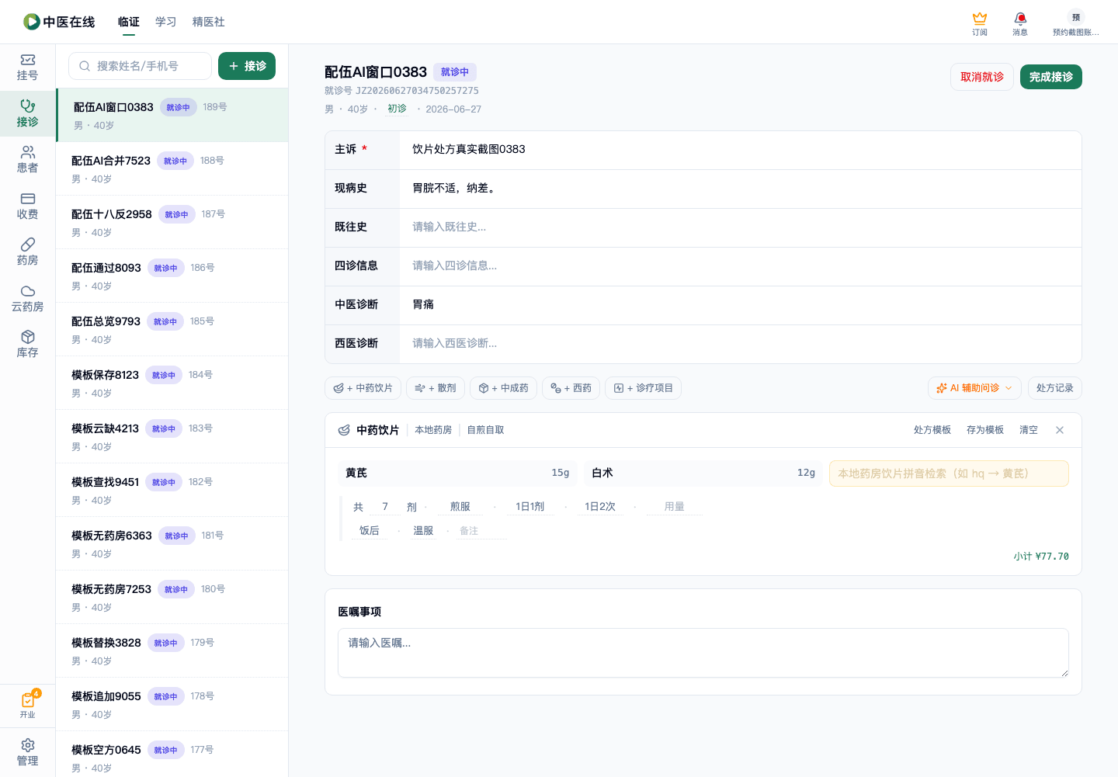Open the 库存 inventory box icon
The height and width of the screenshot is (777, 1118).
click(27, 345)
